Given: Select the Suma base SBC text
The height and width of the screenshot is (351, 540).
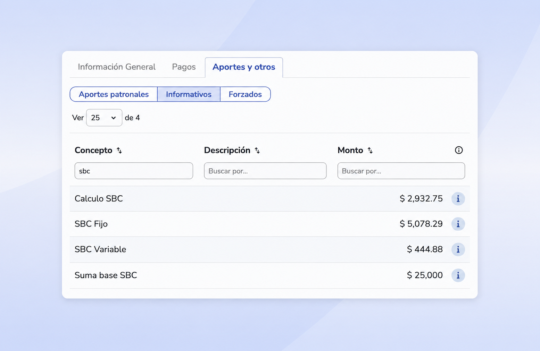Looking at the screenshot, I should 106,275.
